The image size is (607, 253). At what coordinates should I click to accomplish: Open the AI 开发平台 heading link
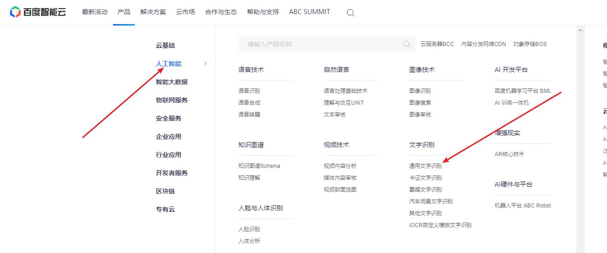[x=511, y=70]
